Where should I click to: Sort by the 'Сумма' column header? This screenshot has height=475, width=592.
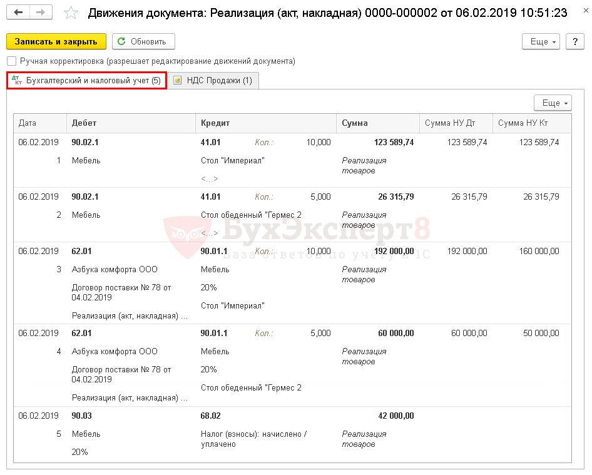pos(378,123)
